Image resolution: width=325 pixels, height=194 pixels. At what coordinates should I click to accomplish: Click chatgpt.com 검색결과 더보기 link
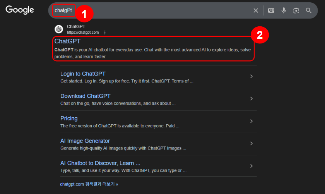(x=89, y=184)
